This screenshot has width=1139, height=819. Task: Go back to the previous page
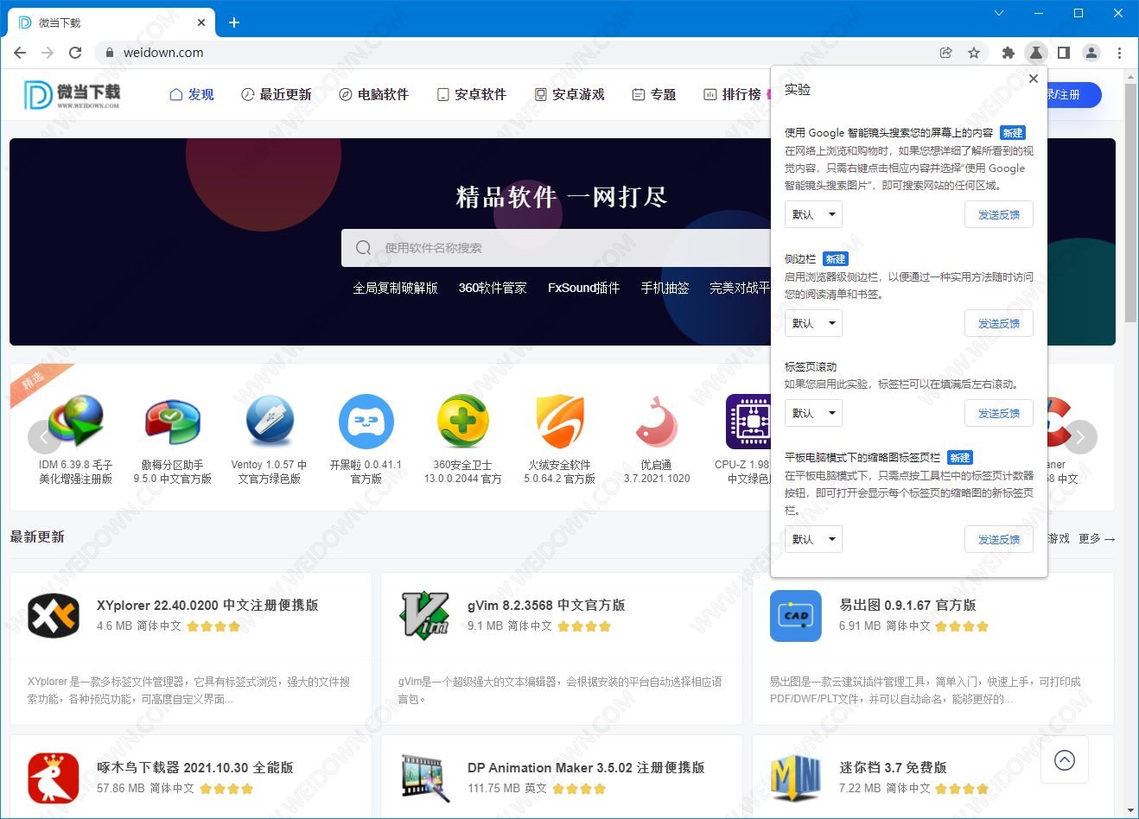point(20,53)
